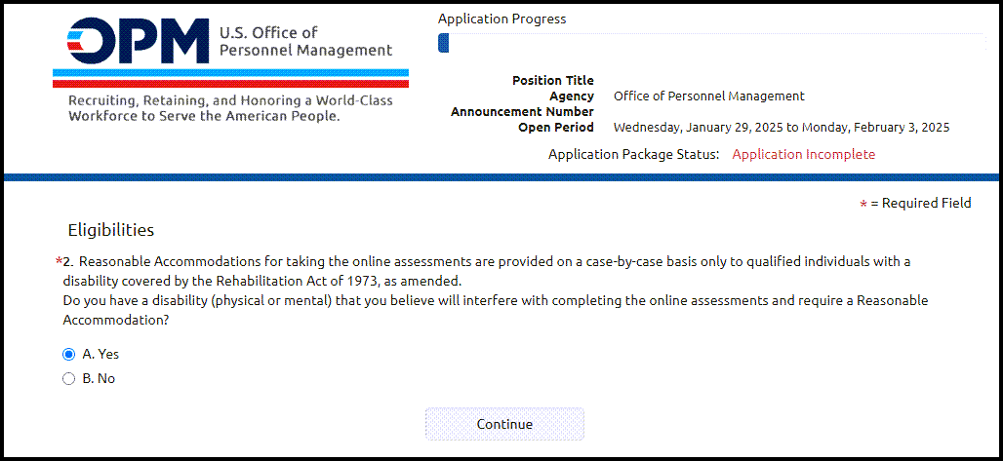The image size is (1003, 461).
Task: Click the 'Office of Personnel Management' agency value
Action: [x=708, y=96]
